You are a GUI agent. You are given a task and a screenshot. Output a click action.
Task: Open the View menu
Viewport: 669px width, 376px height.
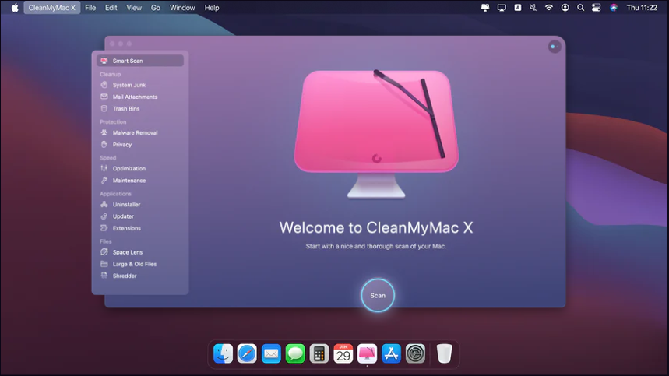click(134, 8)
